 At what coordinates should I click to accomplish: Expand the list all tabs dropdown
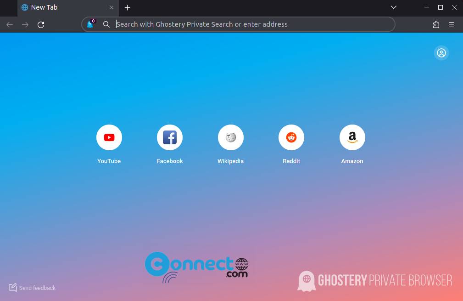pyautogui.click(x=394, y=7)
